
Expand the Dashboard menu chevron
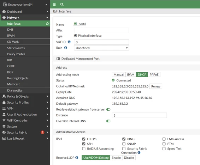(47, 12)
